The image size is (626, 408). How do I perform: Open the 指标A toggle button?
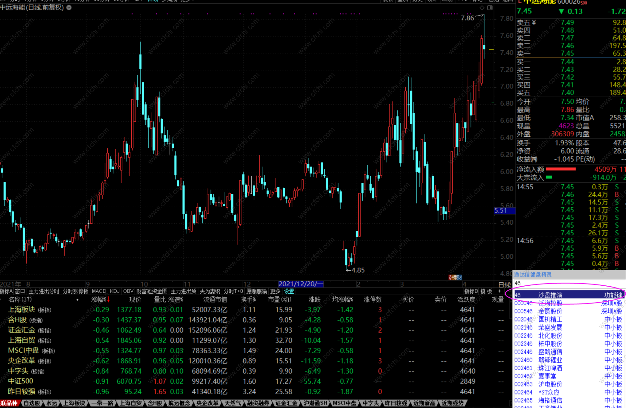point(6,291)
